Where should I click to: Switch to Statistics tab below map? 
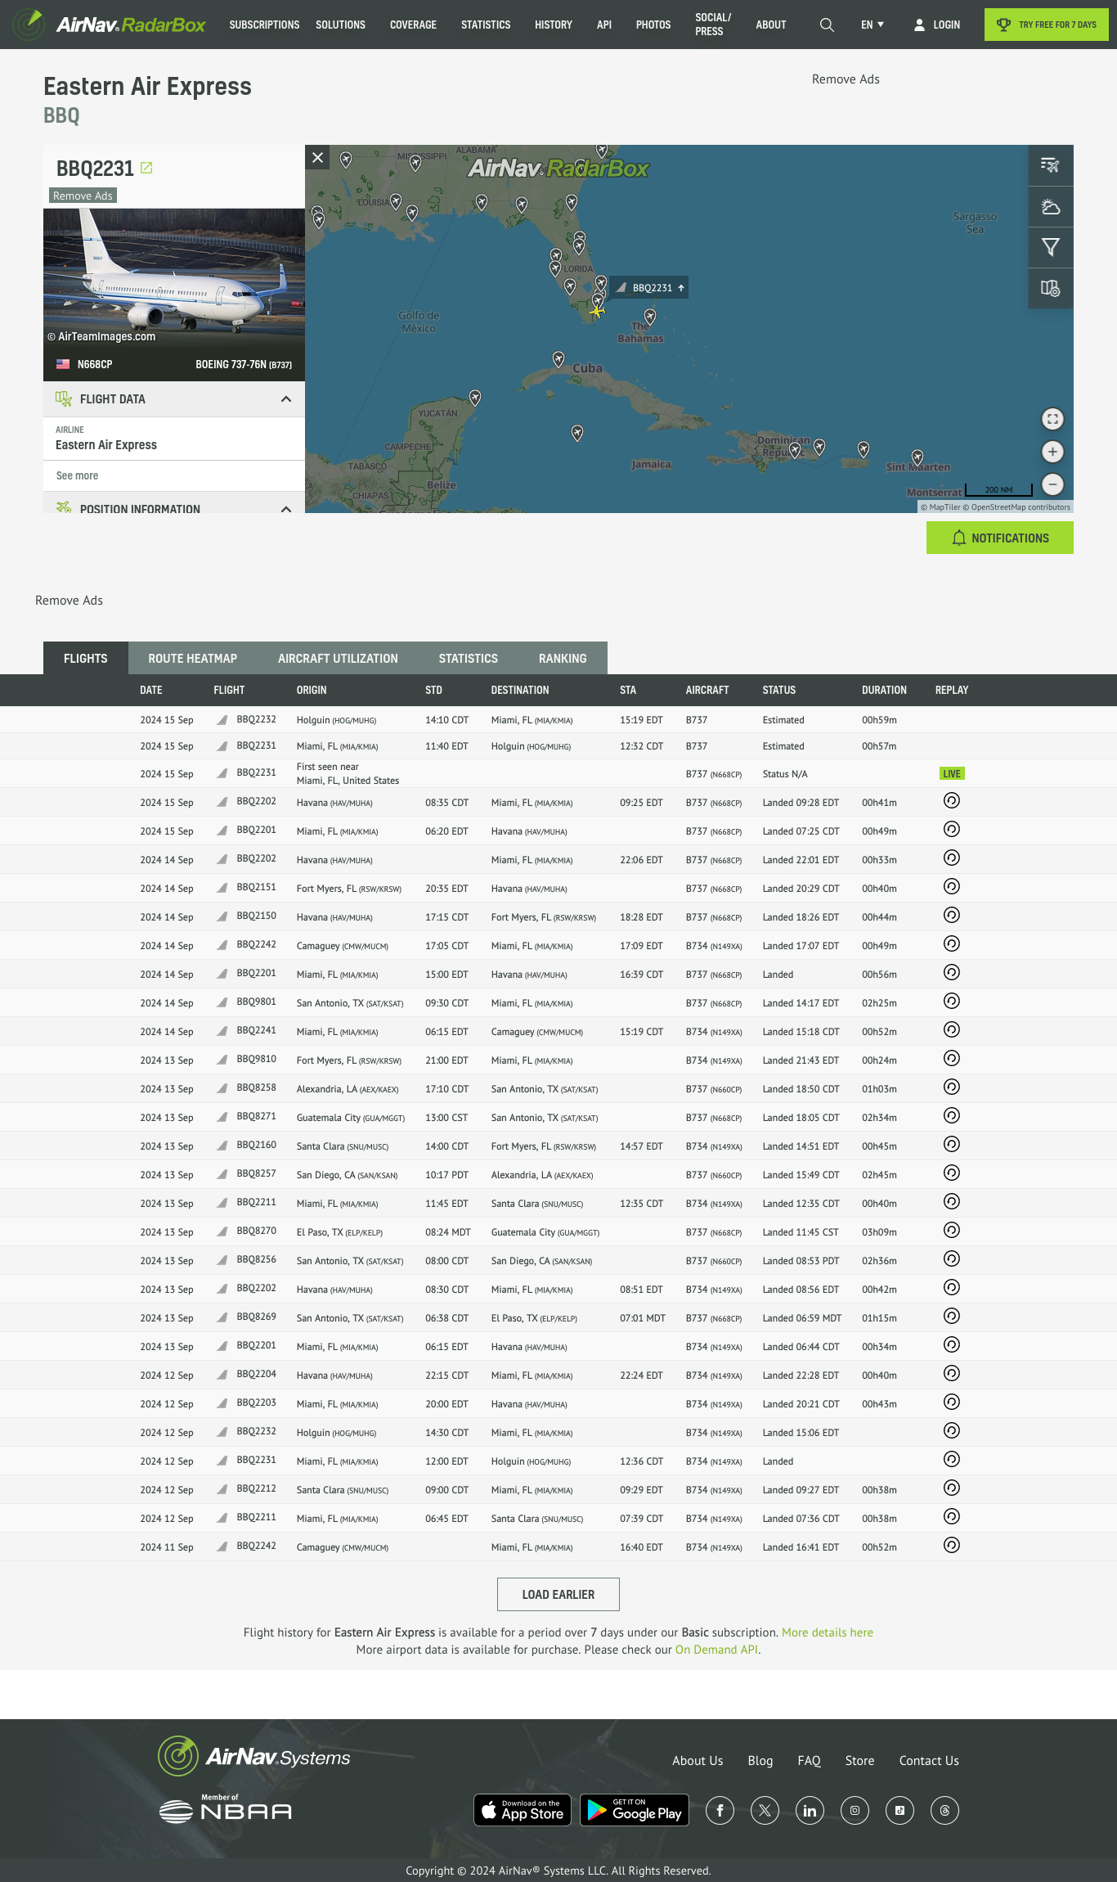(x=468, y=658)
